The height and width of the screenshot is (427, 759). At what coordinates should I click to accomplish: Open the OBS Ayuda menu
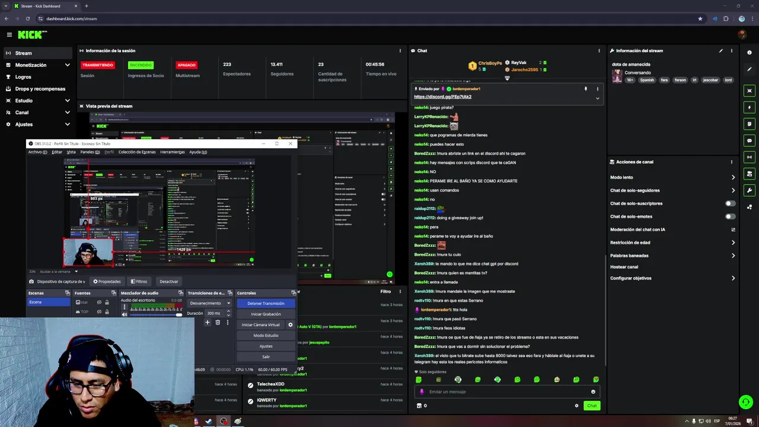(198, 152)
